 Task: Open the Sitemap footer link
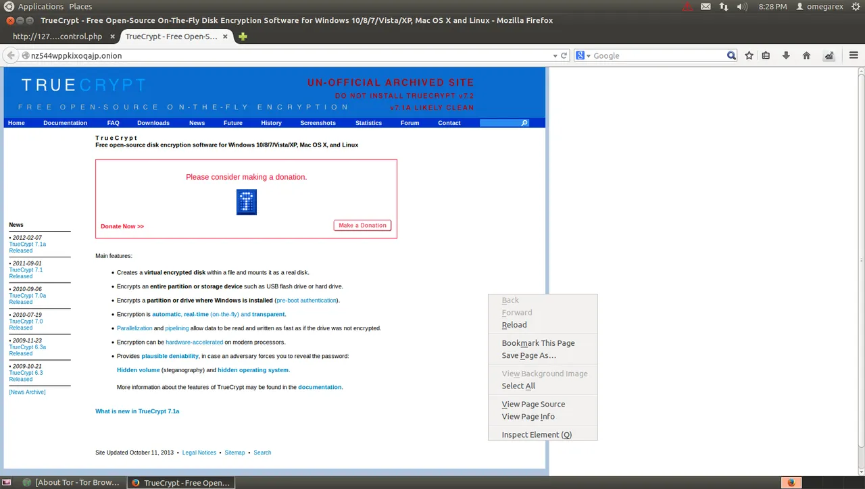(x=234, y=453)
